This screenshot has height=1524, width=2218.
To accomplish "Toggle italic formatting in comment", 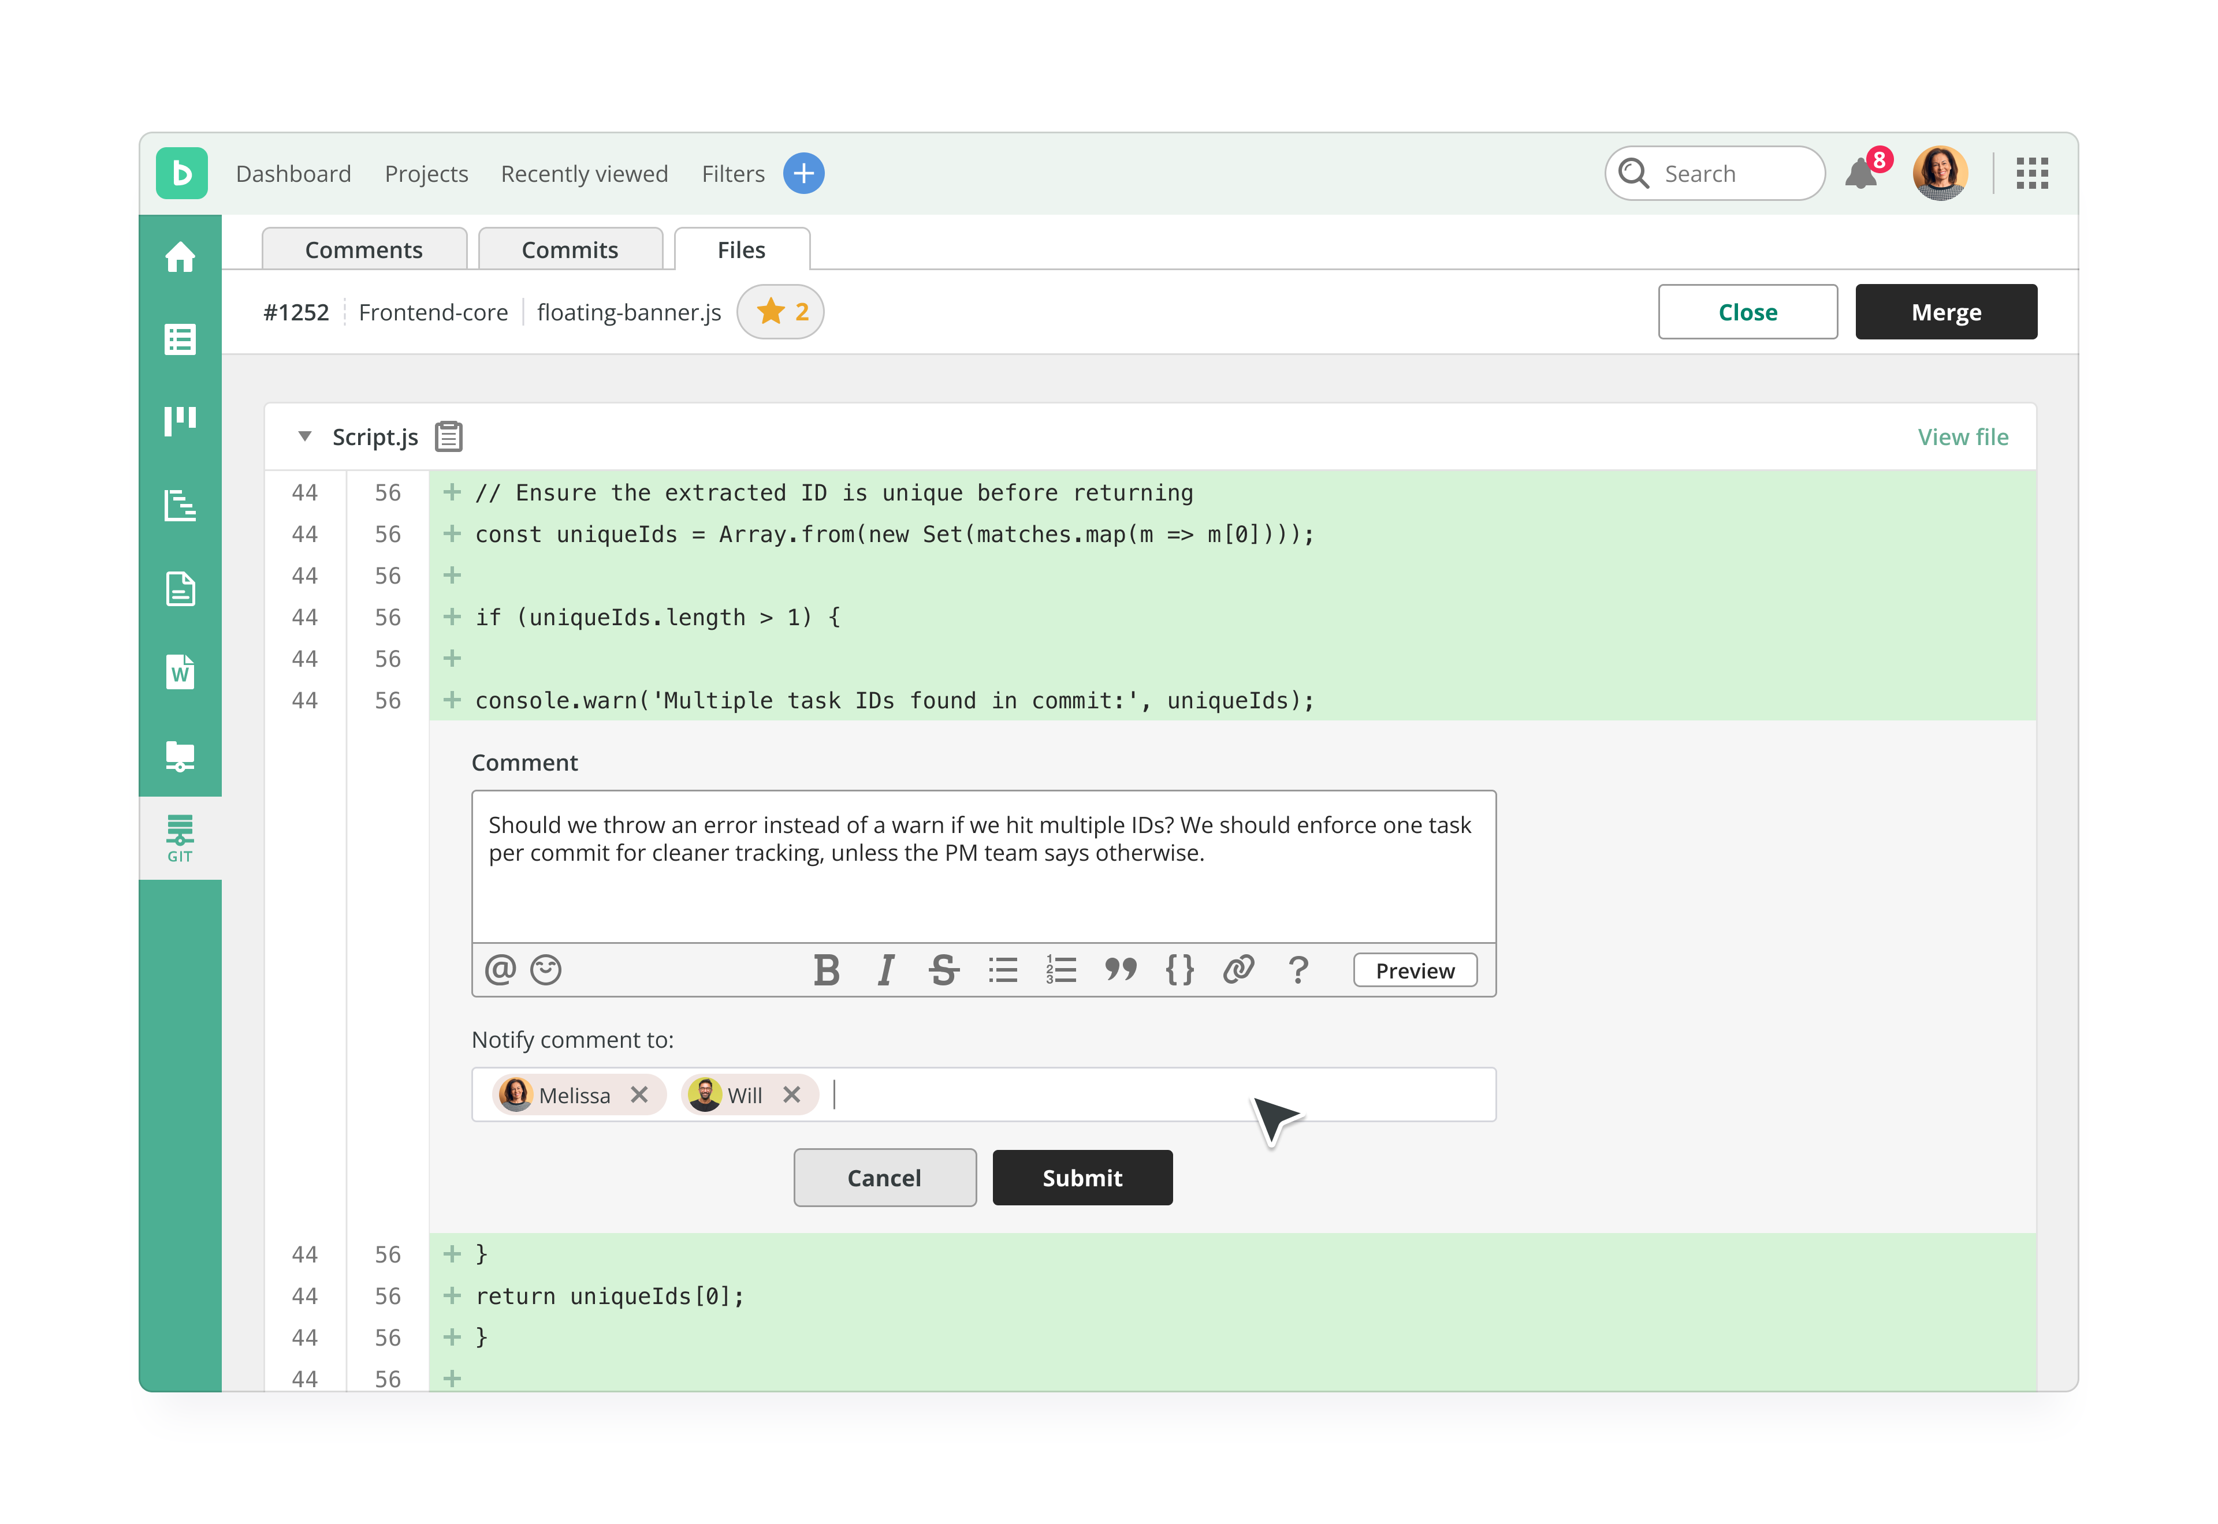I will pos(885,970).
